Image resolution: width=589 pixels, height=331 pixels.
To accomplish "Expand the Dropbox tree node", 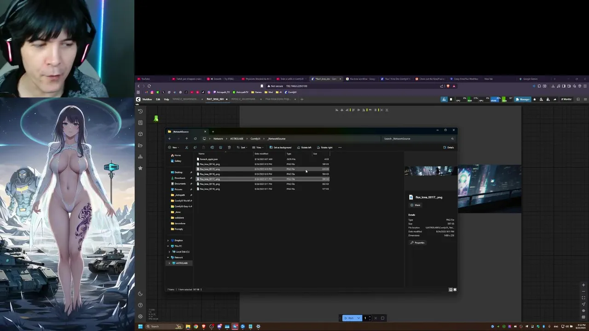I will [x=168, y=240].
